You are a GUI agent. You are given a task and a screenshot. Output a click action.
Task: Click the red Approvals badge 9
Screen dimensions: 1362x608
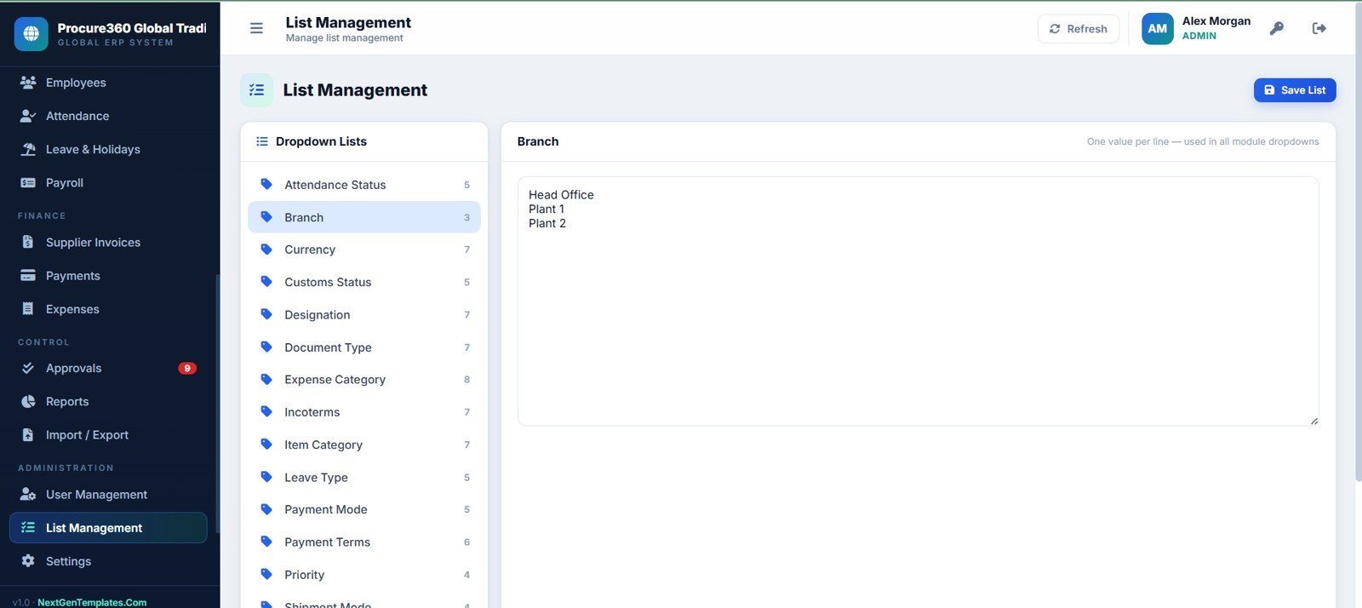pyautogui.click(x=187, y=368)
